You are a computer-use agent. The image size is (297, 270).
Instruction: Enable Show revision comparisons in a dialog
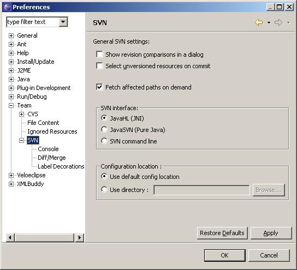click(99, 55)
